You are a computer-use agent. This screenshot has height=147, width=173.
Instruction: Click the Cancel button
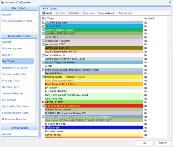163,143
